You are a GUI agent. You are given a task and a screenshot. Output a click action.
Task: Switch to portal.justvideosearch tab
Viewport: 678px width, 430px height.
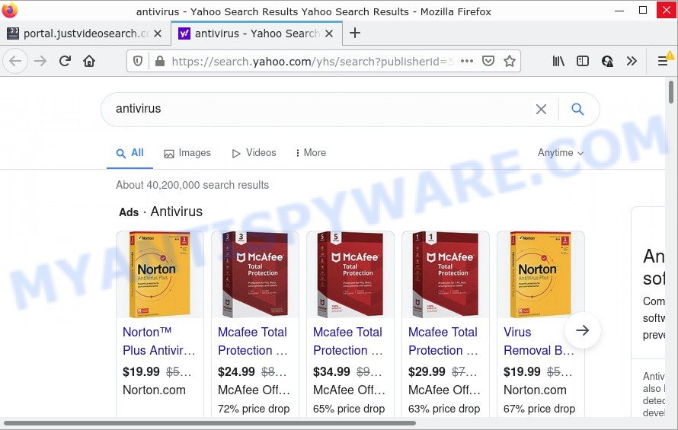pyautogui.click(x=85, y=33)
